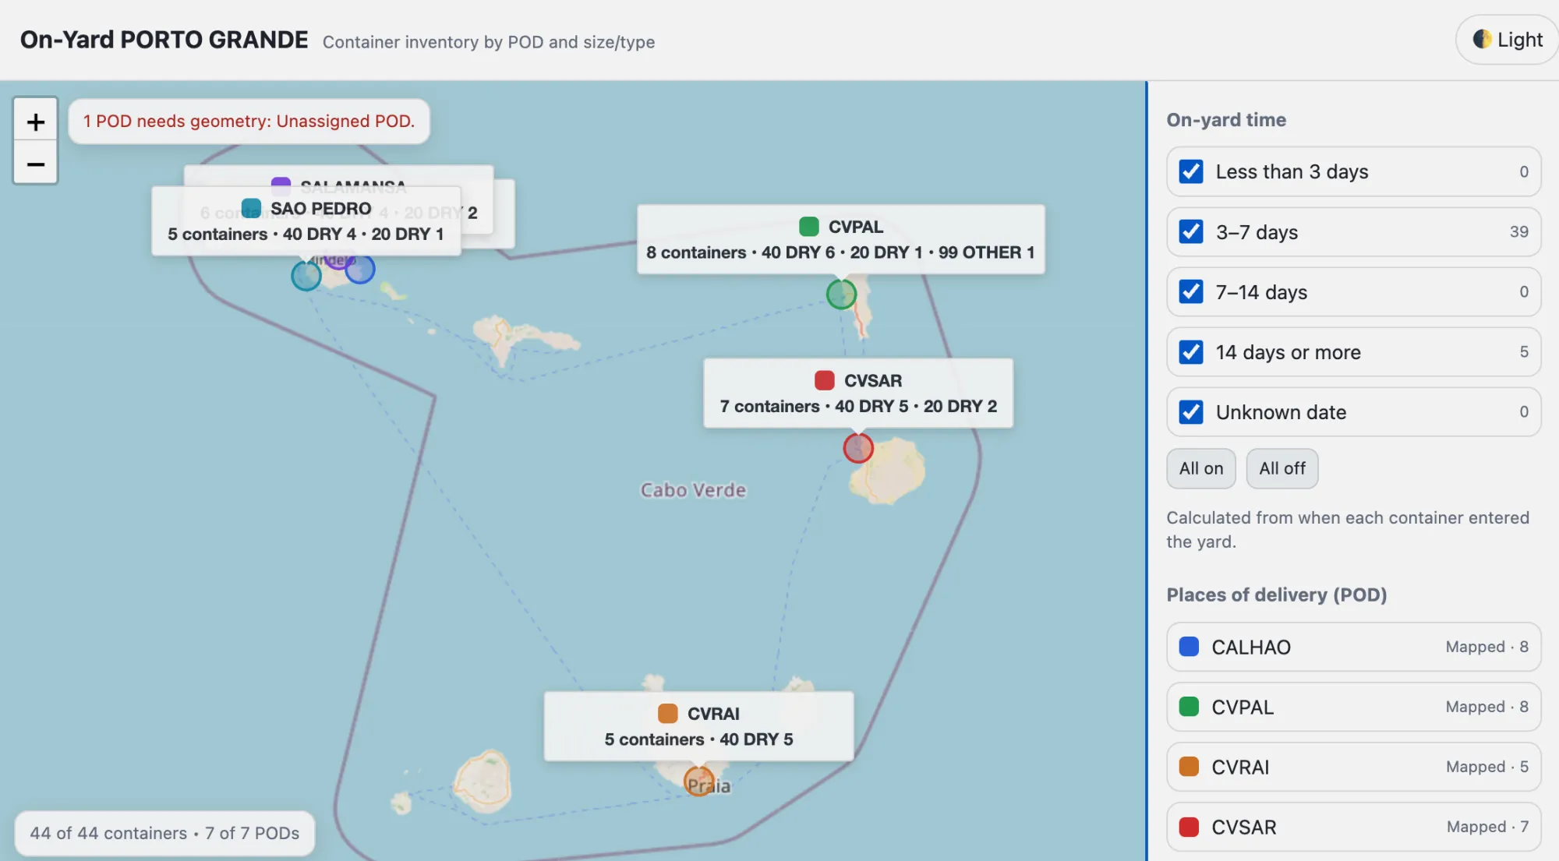Open the CVPAL 8 containers map label
Viewport: 1559px width, 861px height.
point(841,239)
